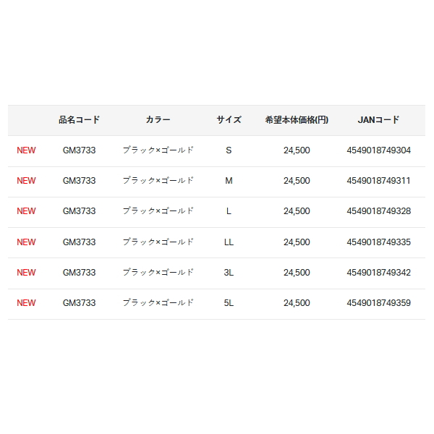The image size is (434, 434).
Task: Click the 品名コード column header
Action: pyautogui.click(x=79, y=120)
